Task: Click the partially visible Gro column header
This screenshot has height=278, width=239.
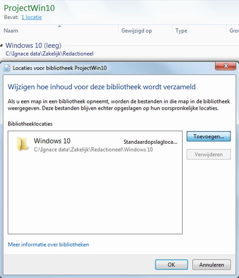Action: coord(234,30)
